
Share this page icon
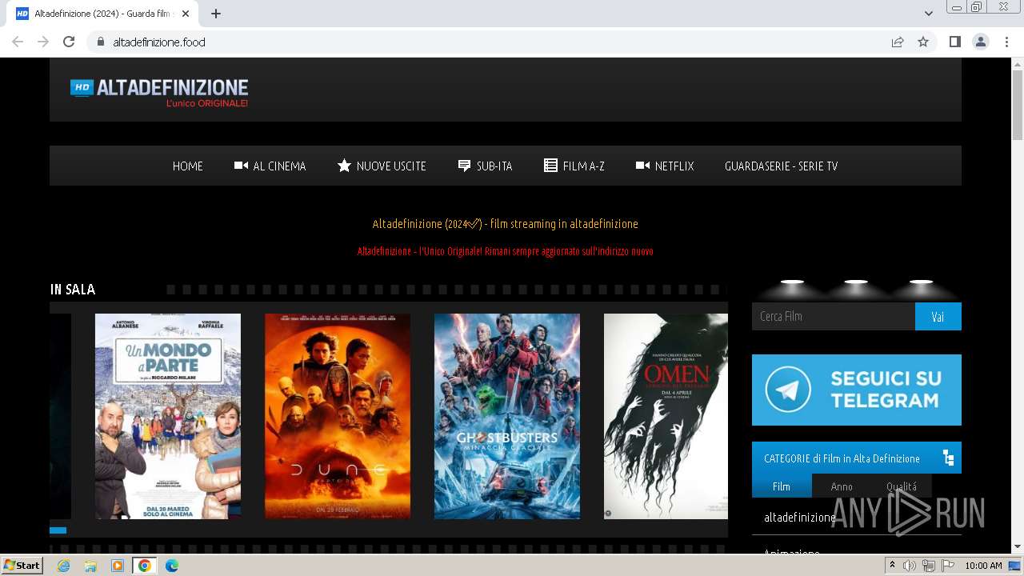(x=898, y=42)
